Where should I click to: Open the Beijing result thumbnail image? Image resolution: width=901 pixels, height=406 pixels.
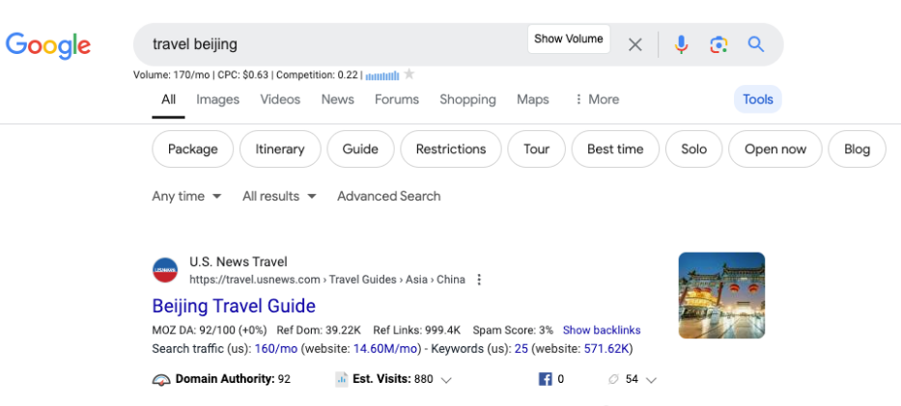click(721, 295)
